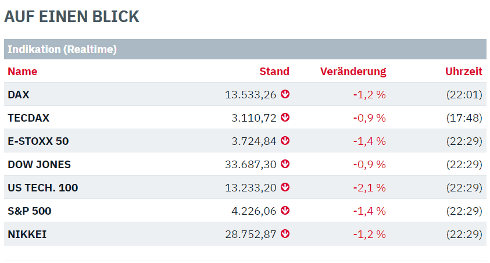The width and height of the screenshot is (490, 263).
Task: Open the TECDAX index link
Action: click(x=28, y=118)
